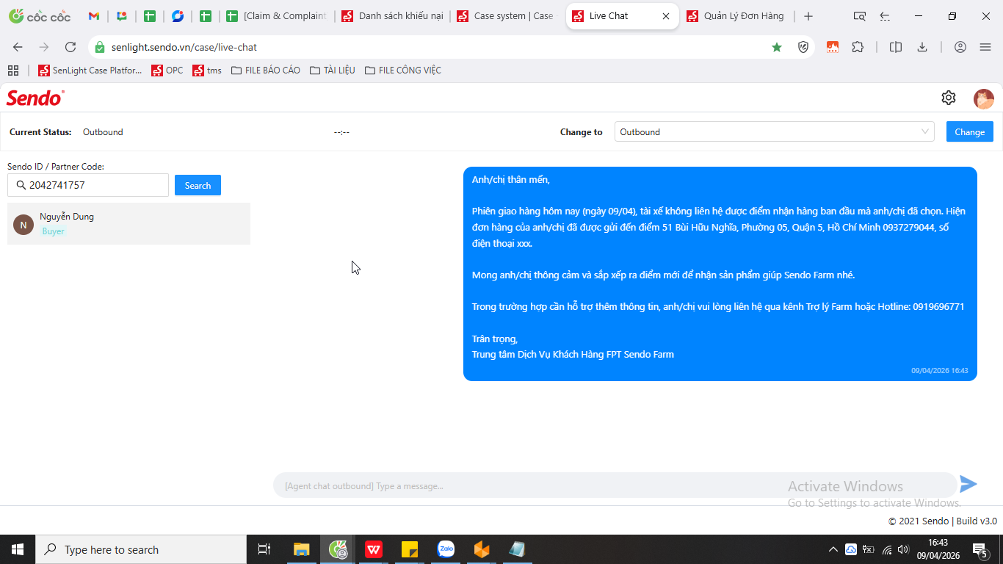
Task: Switch to the Claim & Complaint tab
Action: tap(278, 16)
